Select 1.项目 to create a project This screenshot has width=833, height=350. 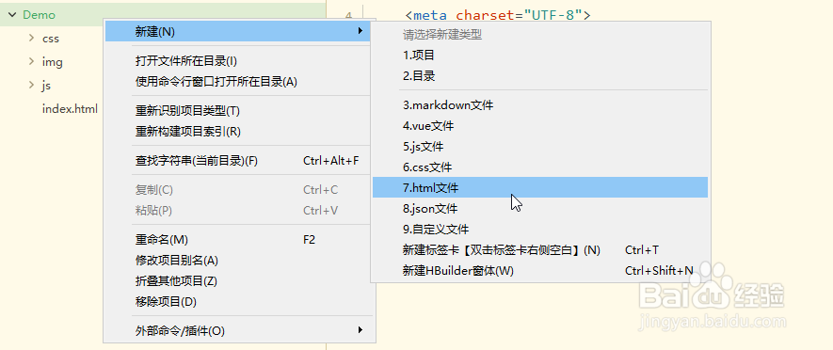point(540,55)
